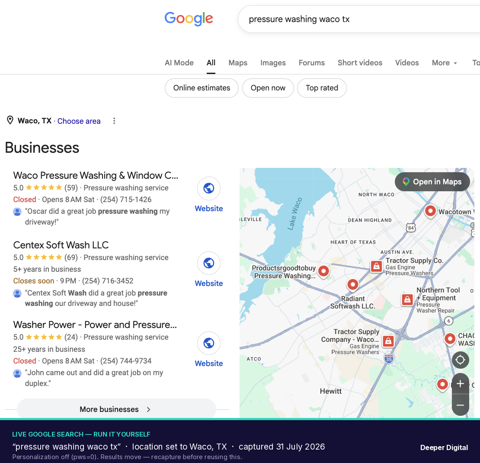
Task: Click the location pin icon beside Waco, TX
Action: tap(10, 120)
